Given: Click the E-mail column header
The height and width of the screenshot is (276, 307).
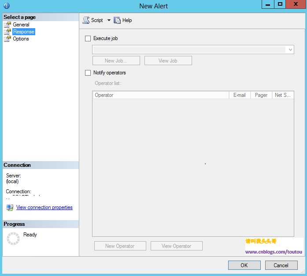Looking at the screenshot, I should click(x=240, y=95).
